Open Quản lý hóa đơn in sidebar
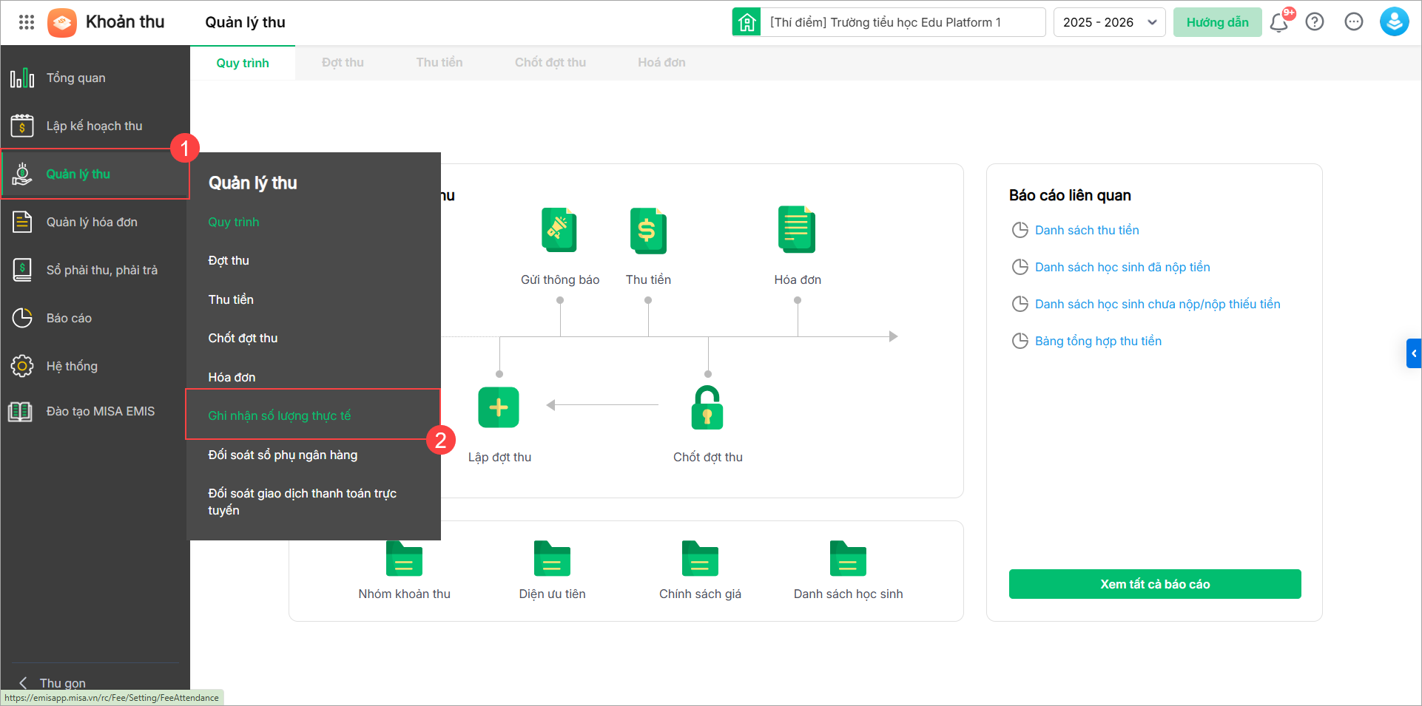This screenshot has height=706, width=1422. coord(95,222)
